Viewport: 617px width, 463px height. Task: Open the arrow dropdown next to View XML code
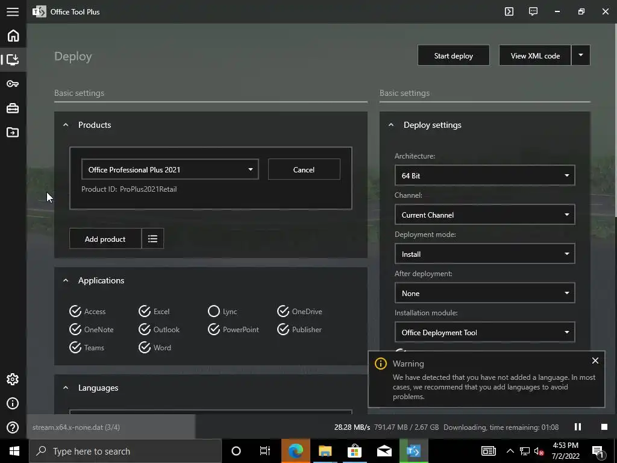coord(581,55)
